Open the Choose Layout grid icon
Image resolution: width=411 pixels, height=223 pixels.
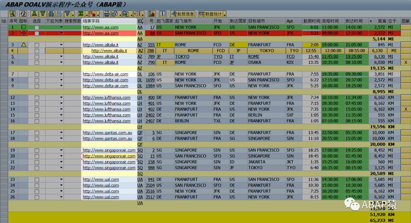tap(137, 14)
